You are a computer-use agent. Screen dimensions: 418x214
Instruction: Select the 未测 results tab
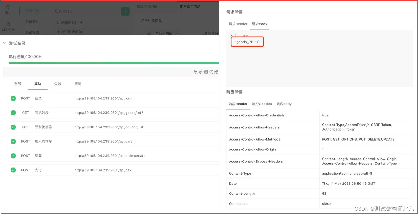tap(78, 84)
